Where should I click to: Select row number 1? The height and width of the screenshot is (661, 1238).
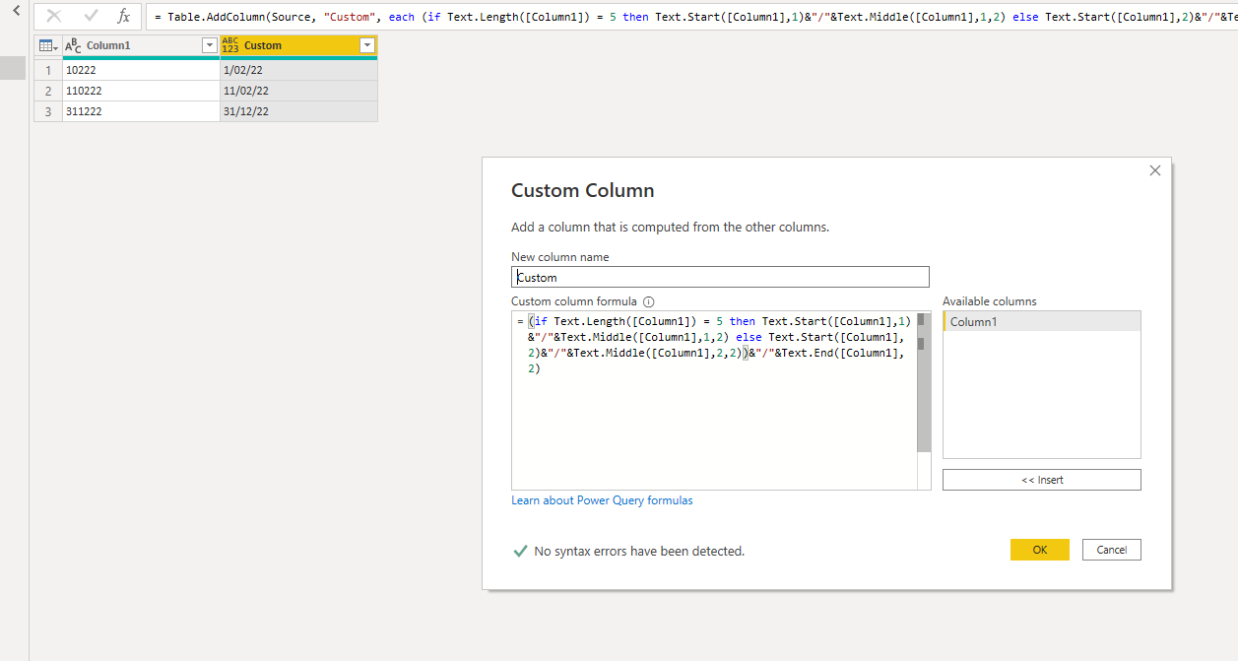tap(47, 71)
